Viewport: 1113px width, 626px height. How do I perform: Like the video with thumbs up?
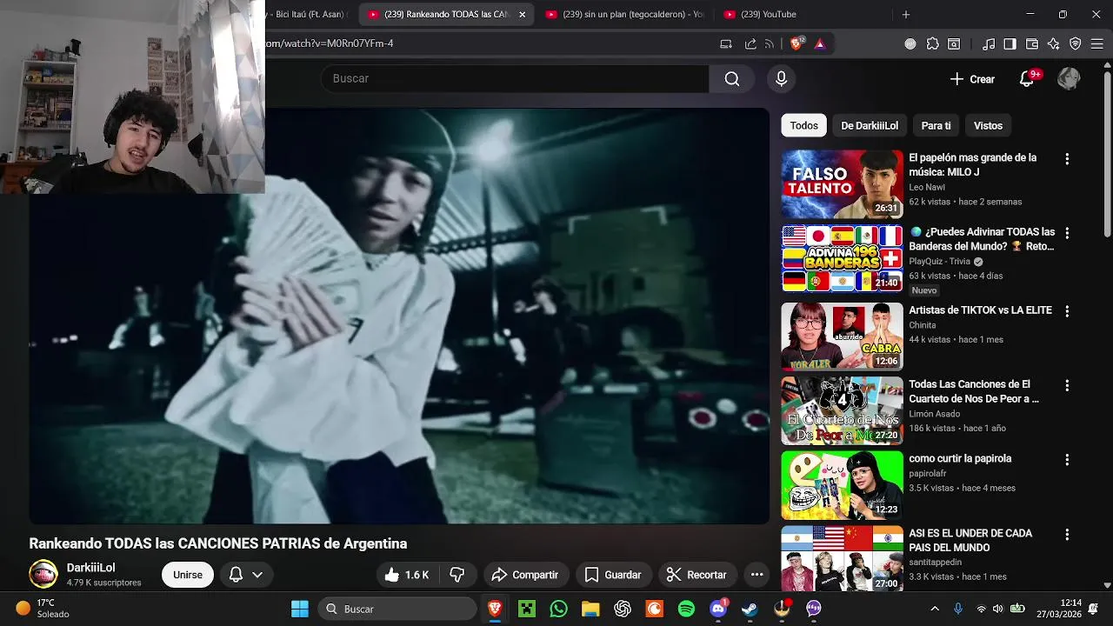click(x=409, y=575)
